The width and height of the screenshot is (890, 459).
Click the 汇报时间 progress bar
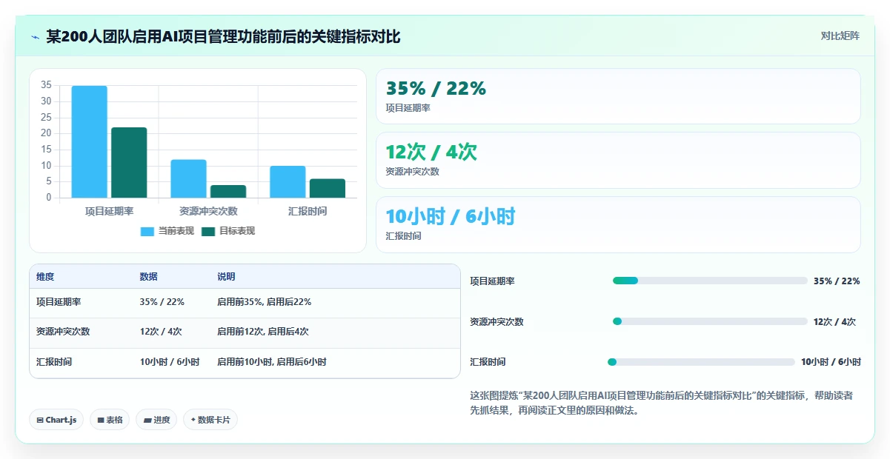point(701,362)
